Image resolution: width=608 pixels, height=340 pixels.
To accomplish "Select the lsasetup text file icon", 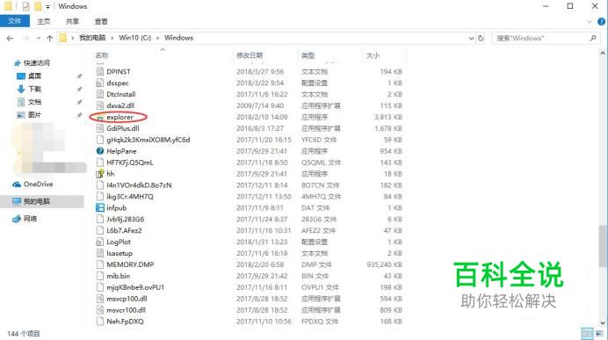I will 100,253.
